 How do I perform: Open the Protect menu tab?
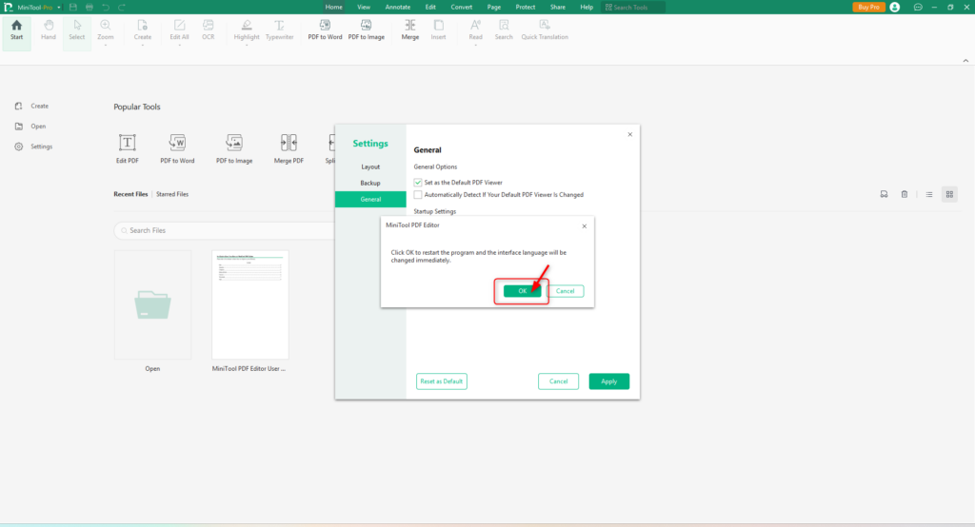click(x=526, y=7)
